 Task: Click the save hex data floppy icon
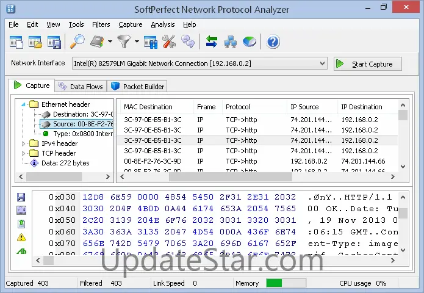click(x=21, y=197)
